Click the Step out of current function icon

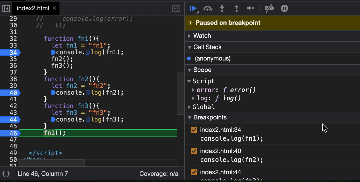point(236,8)
